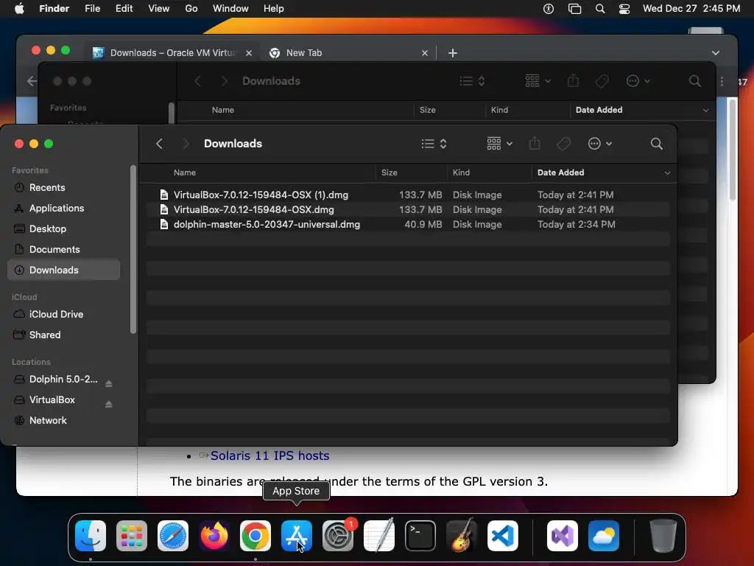Switch to Google Chrome in the Dock
Image resolution: width=754 pixels, height=566 pixels.
pyautogui.click(x=256, y=536)
